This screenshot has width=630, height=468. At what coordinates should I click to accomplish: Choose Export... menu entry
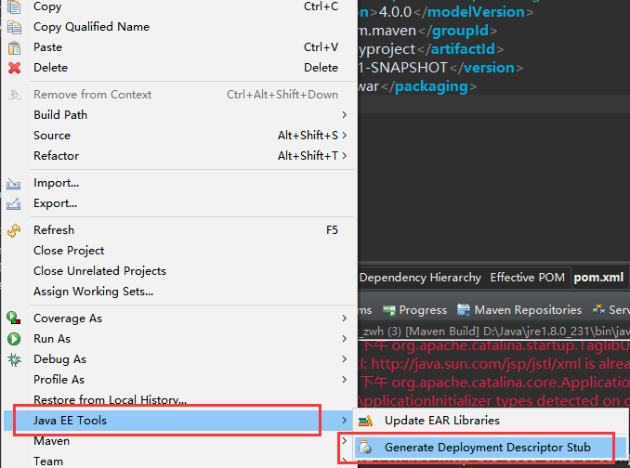click(x=55, y=204)
